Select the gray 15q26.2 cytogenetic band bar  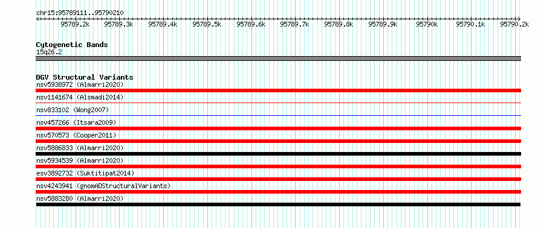coord(279,59)
